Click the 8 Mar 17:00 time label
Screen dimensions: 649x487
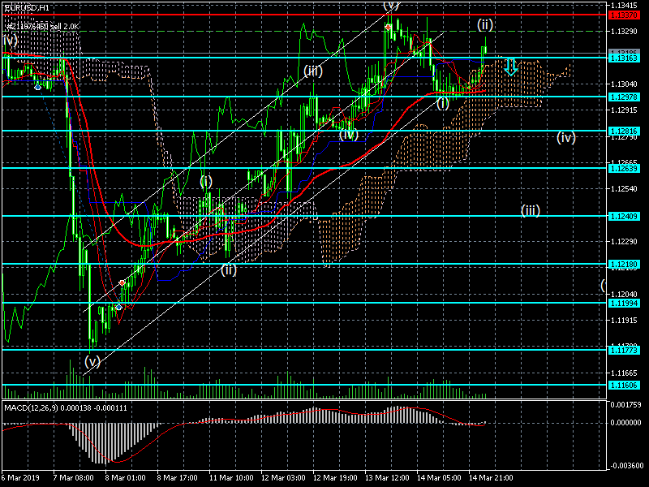point(178,478)
